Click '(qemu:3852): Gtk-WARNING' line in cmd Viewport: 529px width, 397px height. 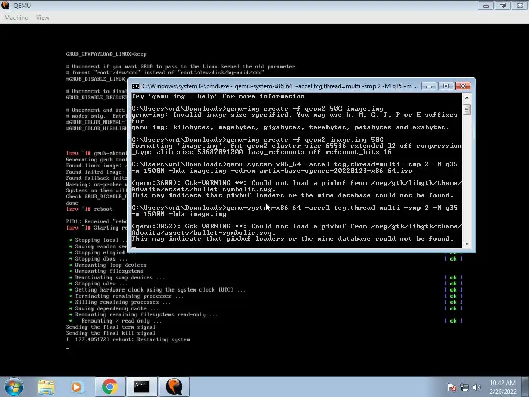pos(296,230)
